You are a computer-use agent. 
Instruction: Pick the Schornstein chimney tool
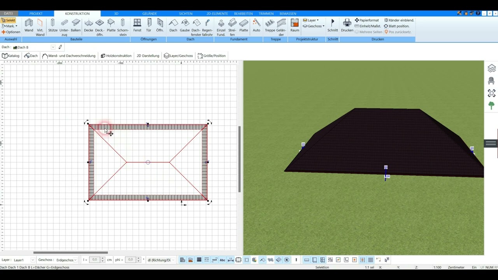pyautogui.click(x=123, y=27)
